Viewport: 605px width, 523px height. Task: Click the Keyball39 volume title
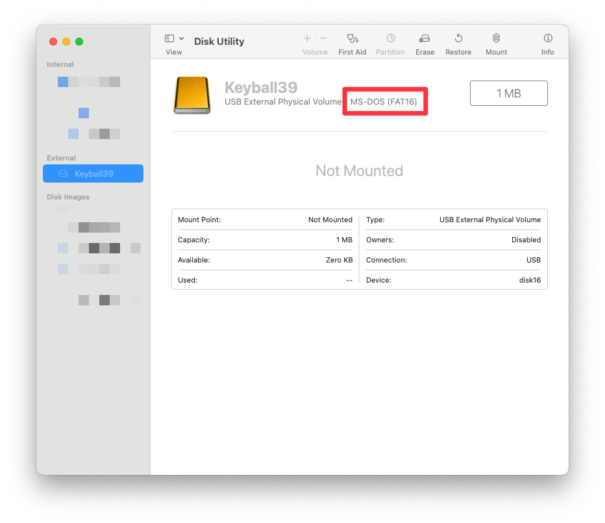click(x=261, y=87)
